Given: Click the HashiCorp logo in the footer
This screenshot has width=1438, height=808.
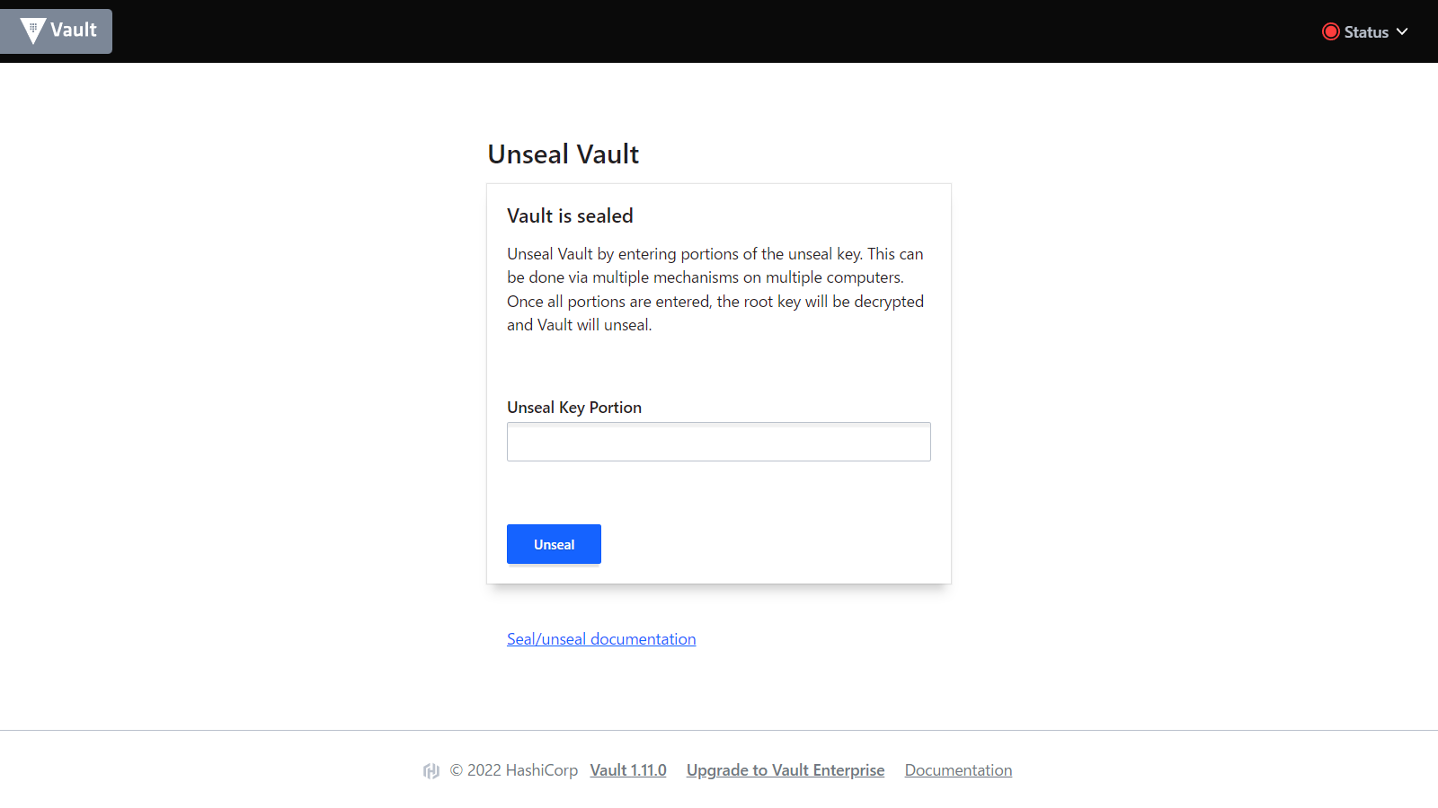Looking at the screenshot, I should pyautogui.click(x=431, y=771).
